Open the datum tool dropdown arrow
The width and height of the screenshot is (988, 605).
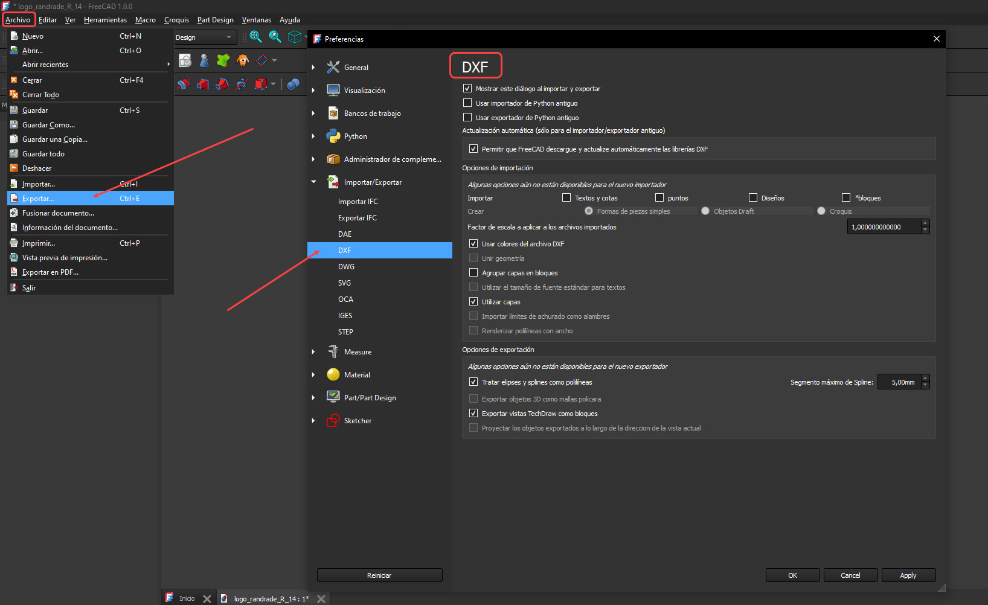coord(274,60)
